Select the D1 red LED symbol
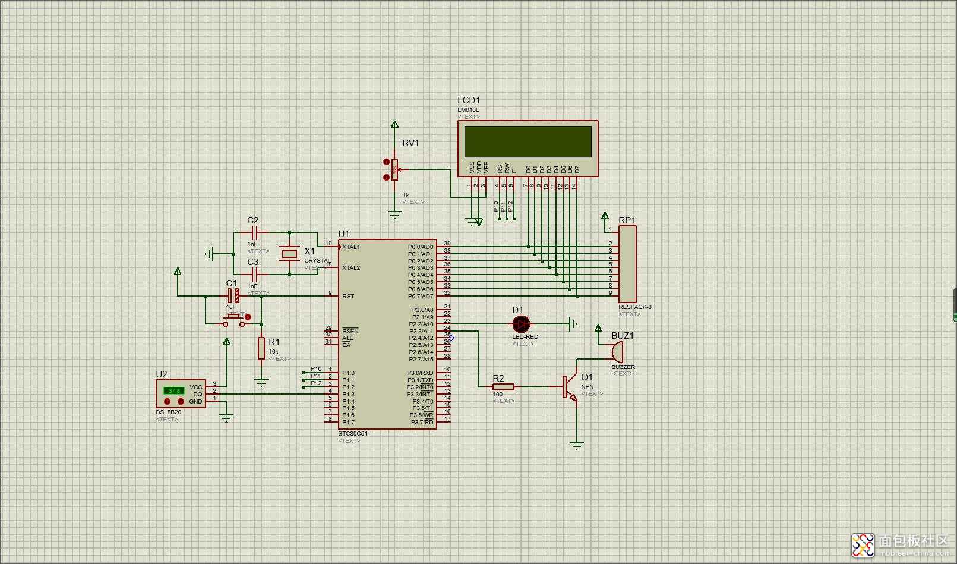This screenshot has width=957, height=564. point(521,324)
